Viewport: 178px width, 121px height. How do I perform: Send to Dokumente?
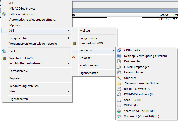(x=132, y=61)
